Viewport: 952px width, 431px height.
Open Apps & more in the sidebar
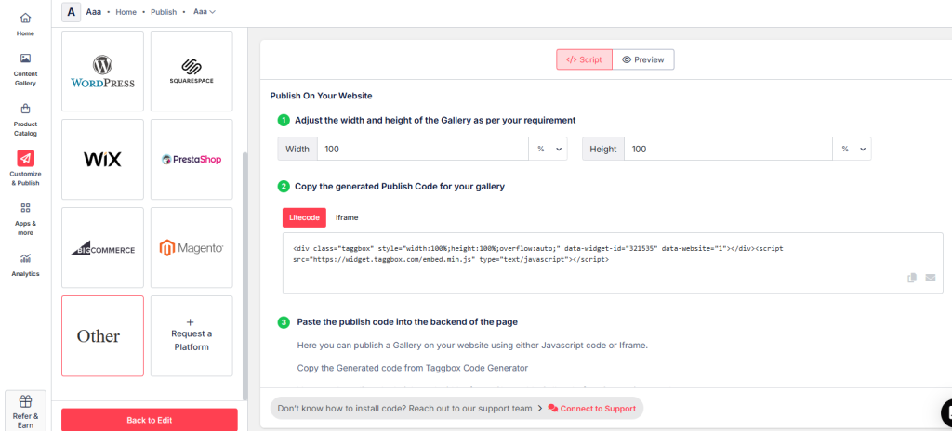(25, 219)
